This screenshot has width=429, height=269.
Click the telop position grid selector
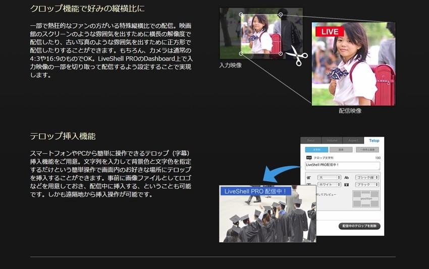366,199
